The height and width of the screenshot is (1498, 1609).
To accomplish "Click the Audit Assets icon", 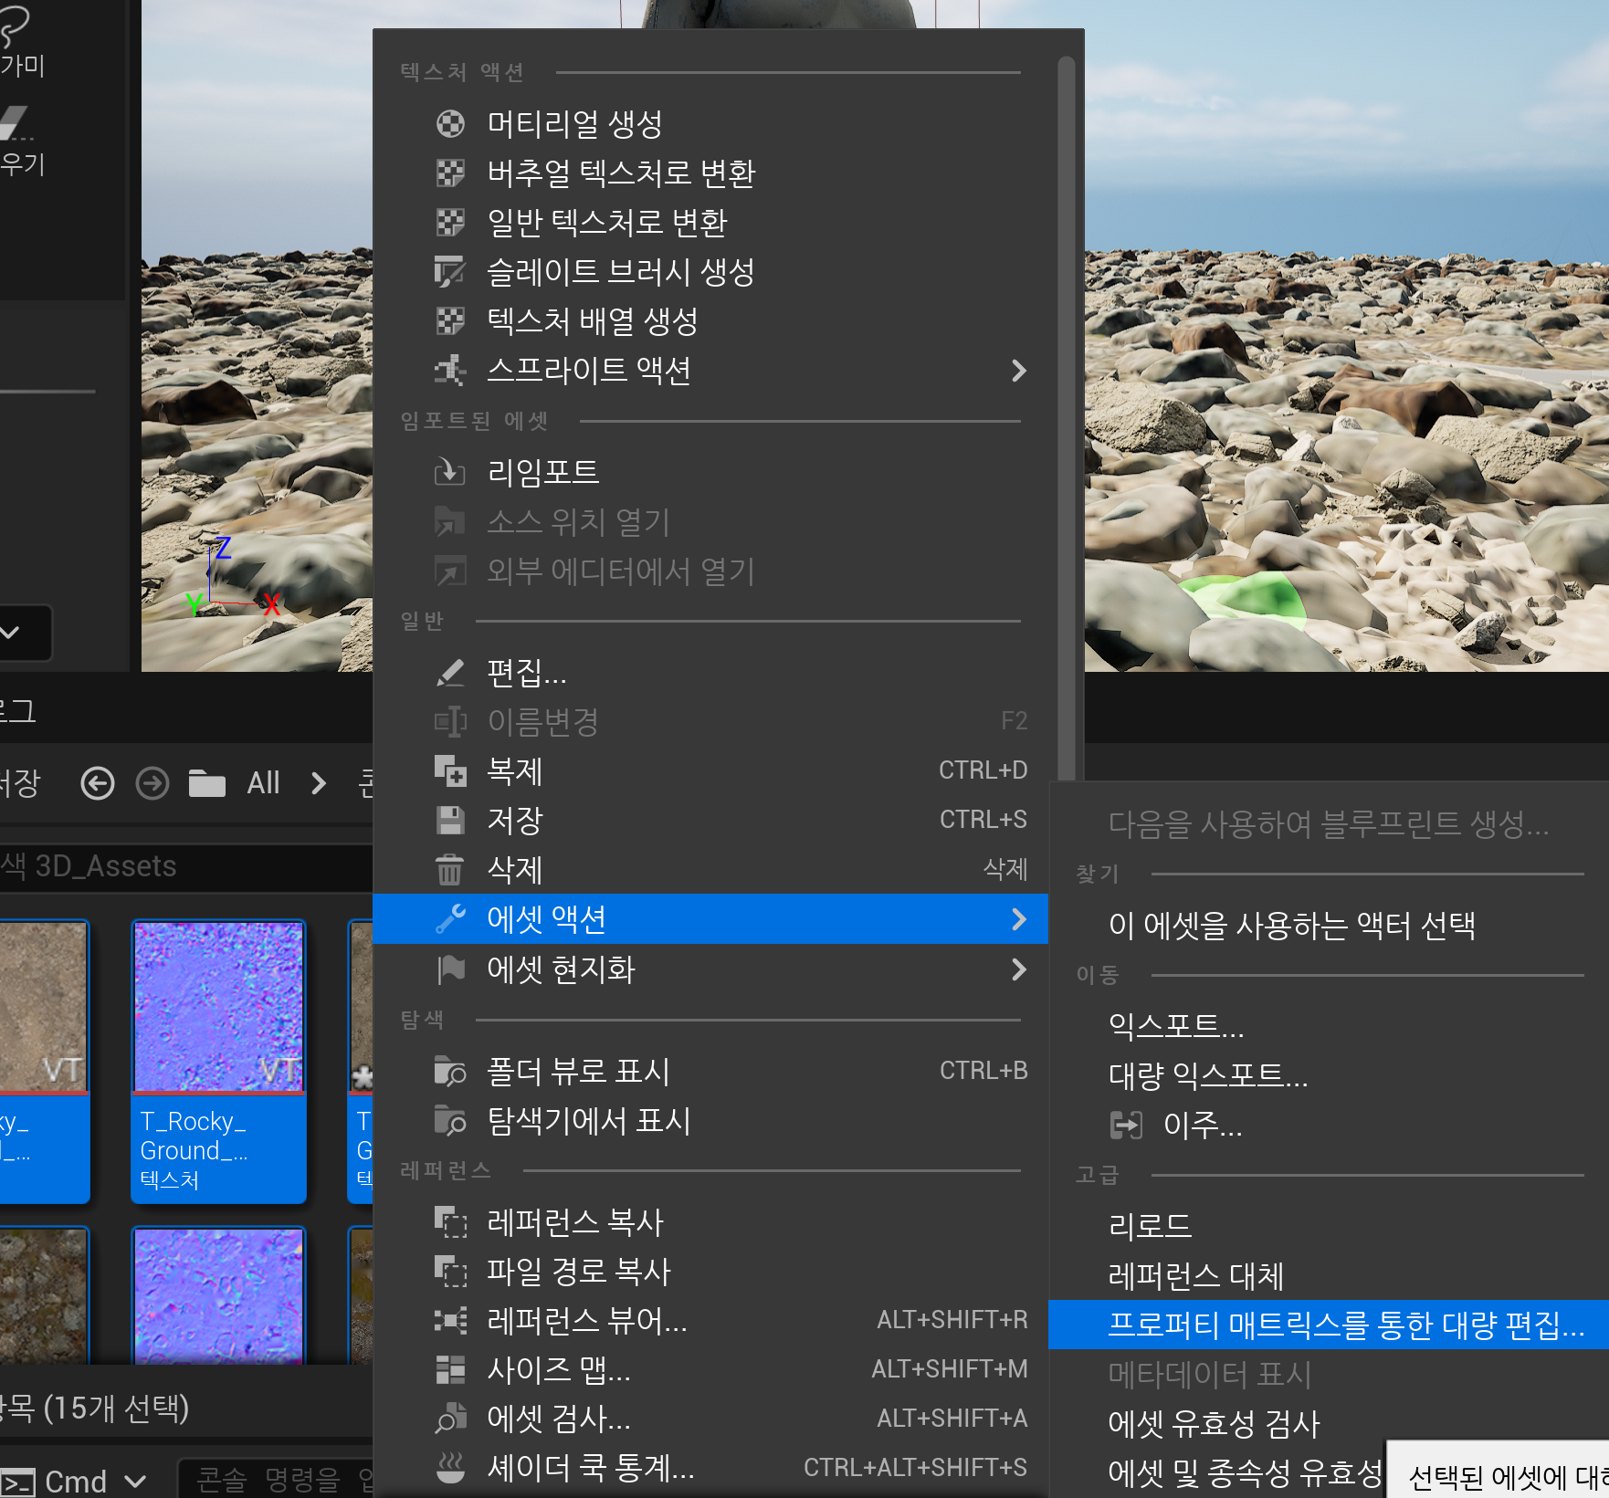I will 450,1419.
